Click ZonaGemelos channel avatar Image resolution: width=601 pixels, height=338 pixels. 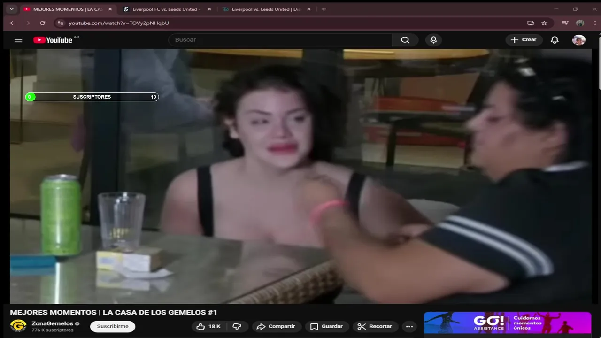(18, 326)
